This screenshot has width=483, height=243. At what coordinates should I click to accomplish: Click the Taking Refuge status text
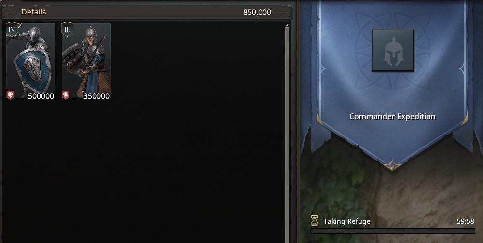pos(347,221)
